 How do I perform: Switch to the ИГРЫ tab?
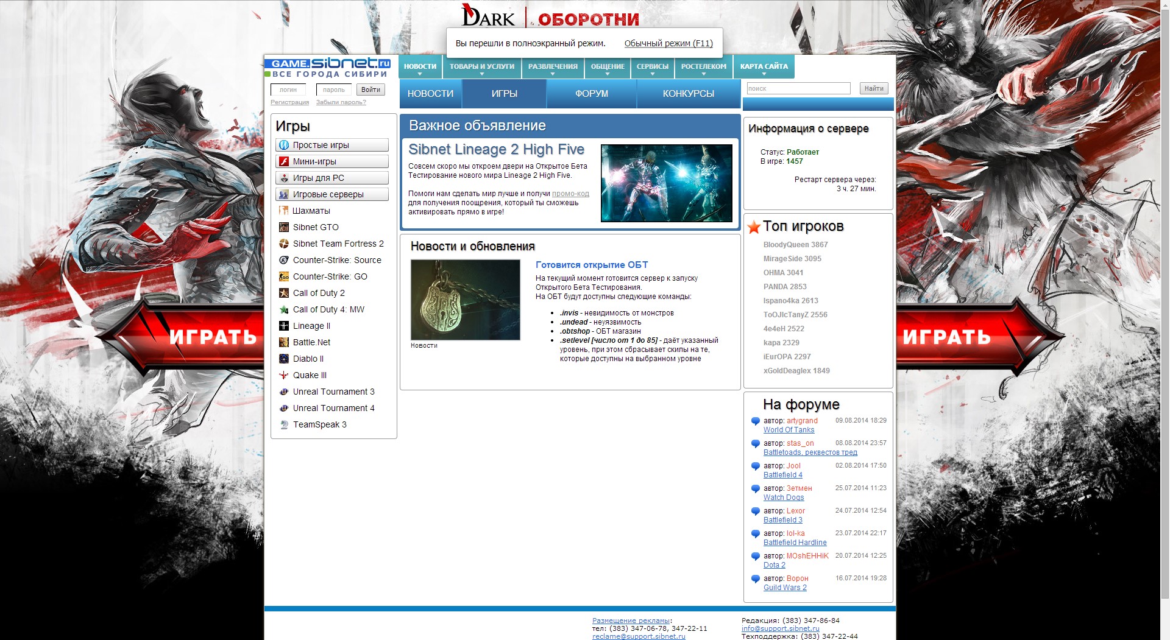(x=505, y=94)
